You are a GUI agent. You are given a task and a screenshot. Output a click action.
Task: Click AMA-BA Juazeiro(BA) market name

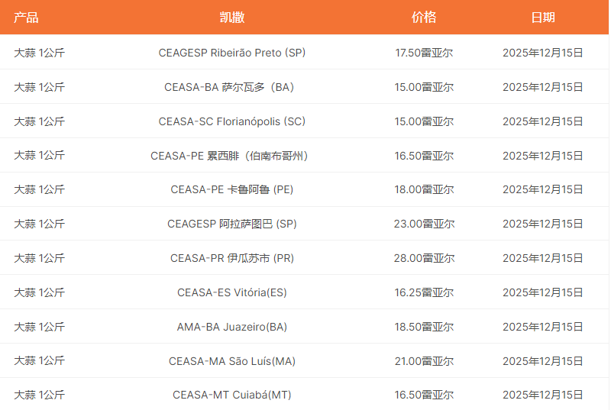[231, 327]
